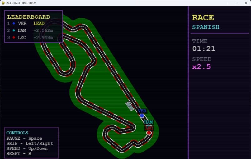Minimize the Race Replay window
The height and width of the screenshot is (159, 251).
point(228,3)
